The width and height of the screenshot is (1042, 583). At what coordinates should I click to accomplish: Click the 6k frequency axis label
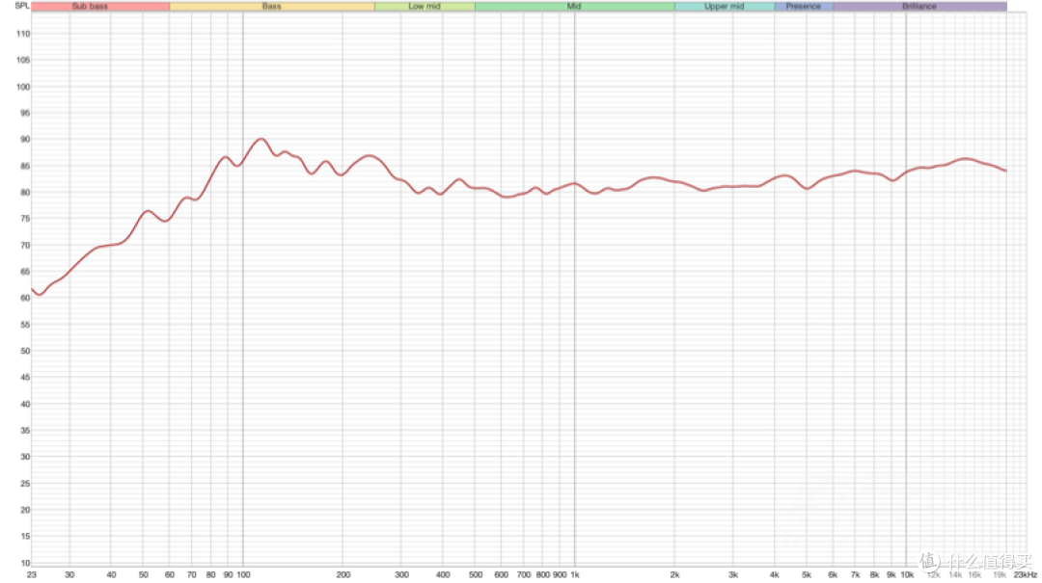[x=833, y=574]
